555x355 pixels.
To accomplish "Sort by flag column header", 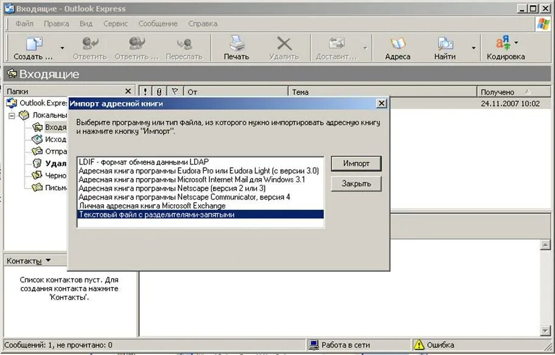I will tap(175, 92).
